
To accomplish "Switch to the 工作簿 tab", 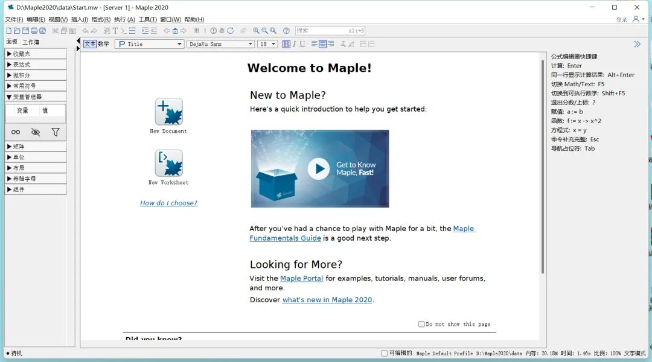I will tap(31, 42).
